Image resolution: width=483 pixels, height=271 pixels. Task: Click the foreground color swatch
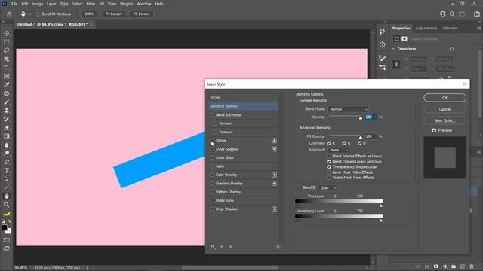[5, 227]
